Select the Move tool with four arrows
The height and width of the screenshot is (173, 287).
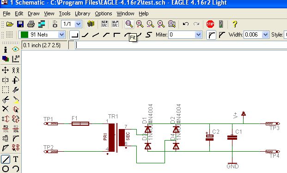coord(5,70)
